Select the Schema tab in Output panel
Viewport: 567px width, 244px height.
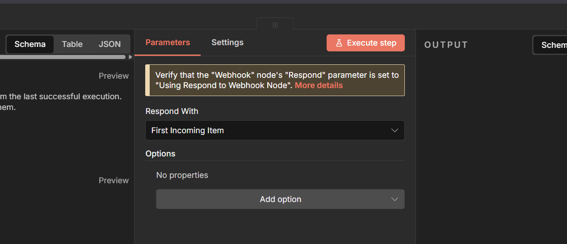point(553,45)
